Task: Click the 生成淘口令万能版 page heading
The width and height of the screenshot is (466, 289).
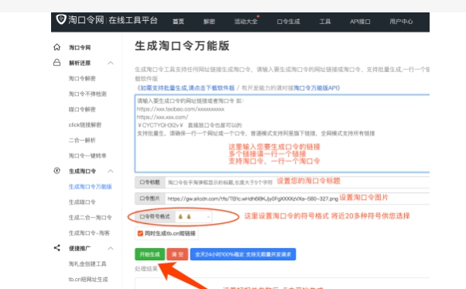Action: point(182,46)
